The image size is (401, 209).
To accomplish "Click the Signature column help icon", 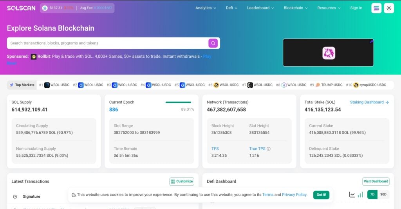I will click(15, 197).
